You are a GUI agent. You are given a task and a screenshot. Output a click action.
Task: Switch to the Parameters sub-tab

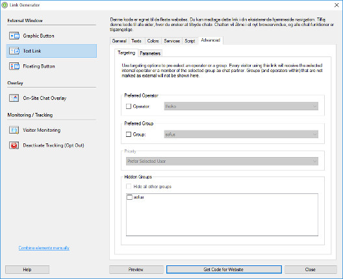(150, 53)
